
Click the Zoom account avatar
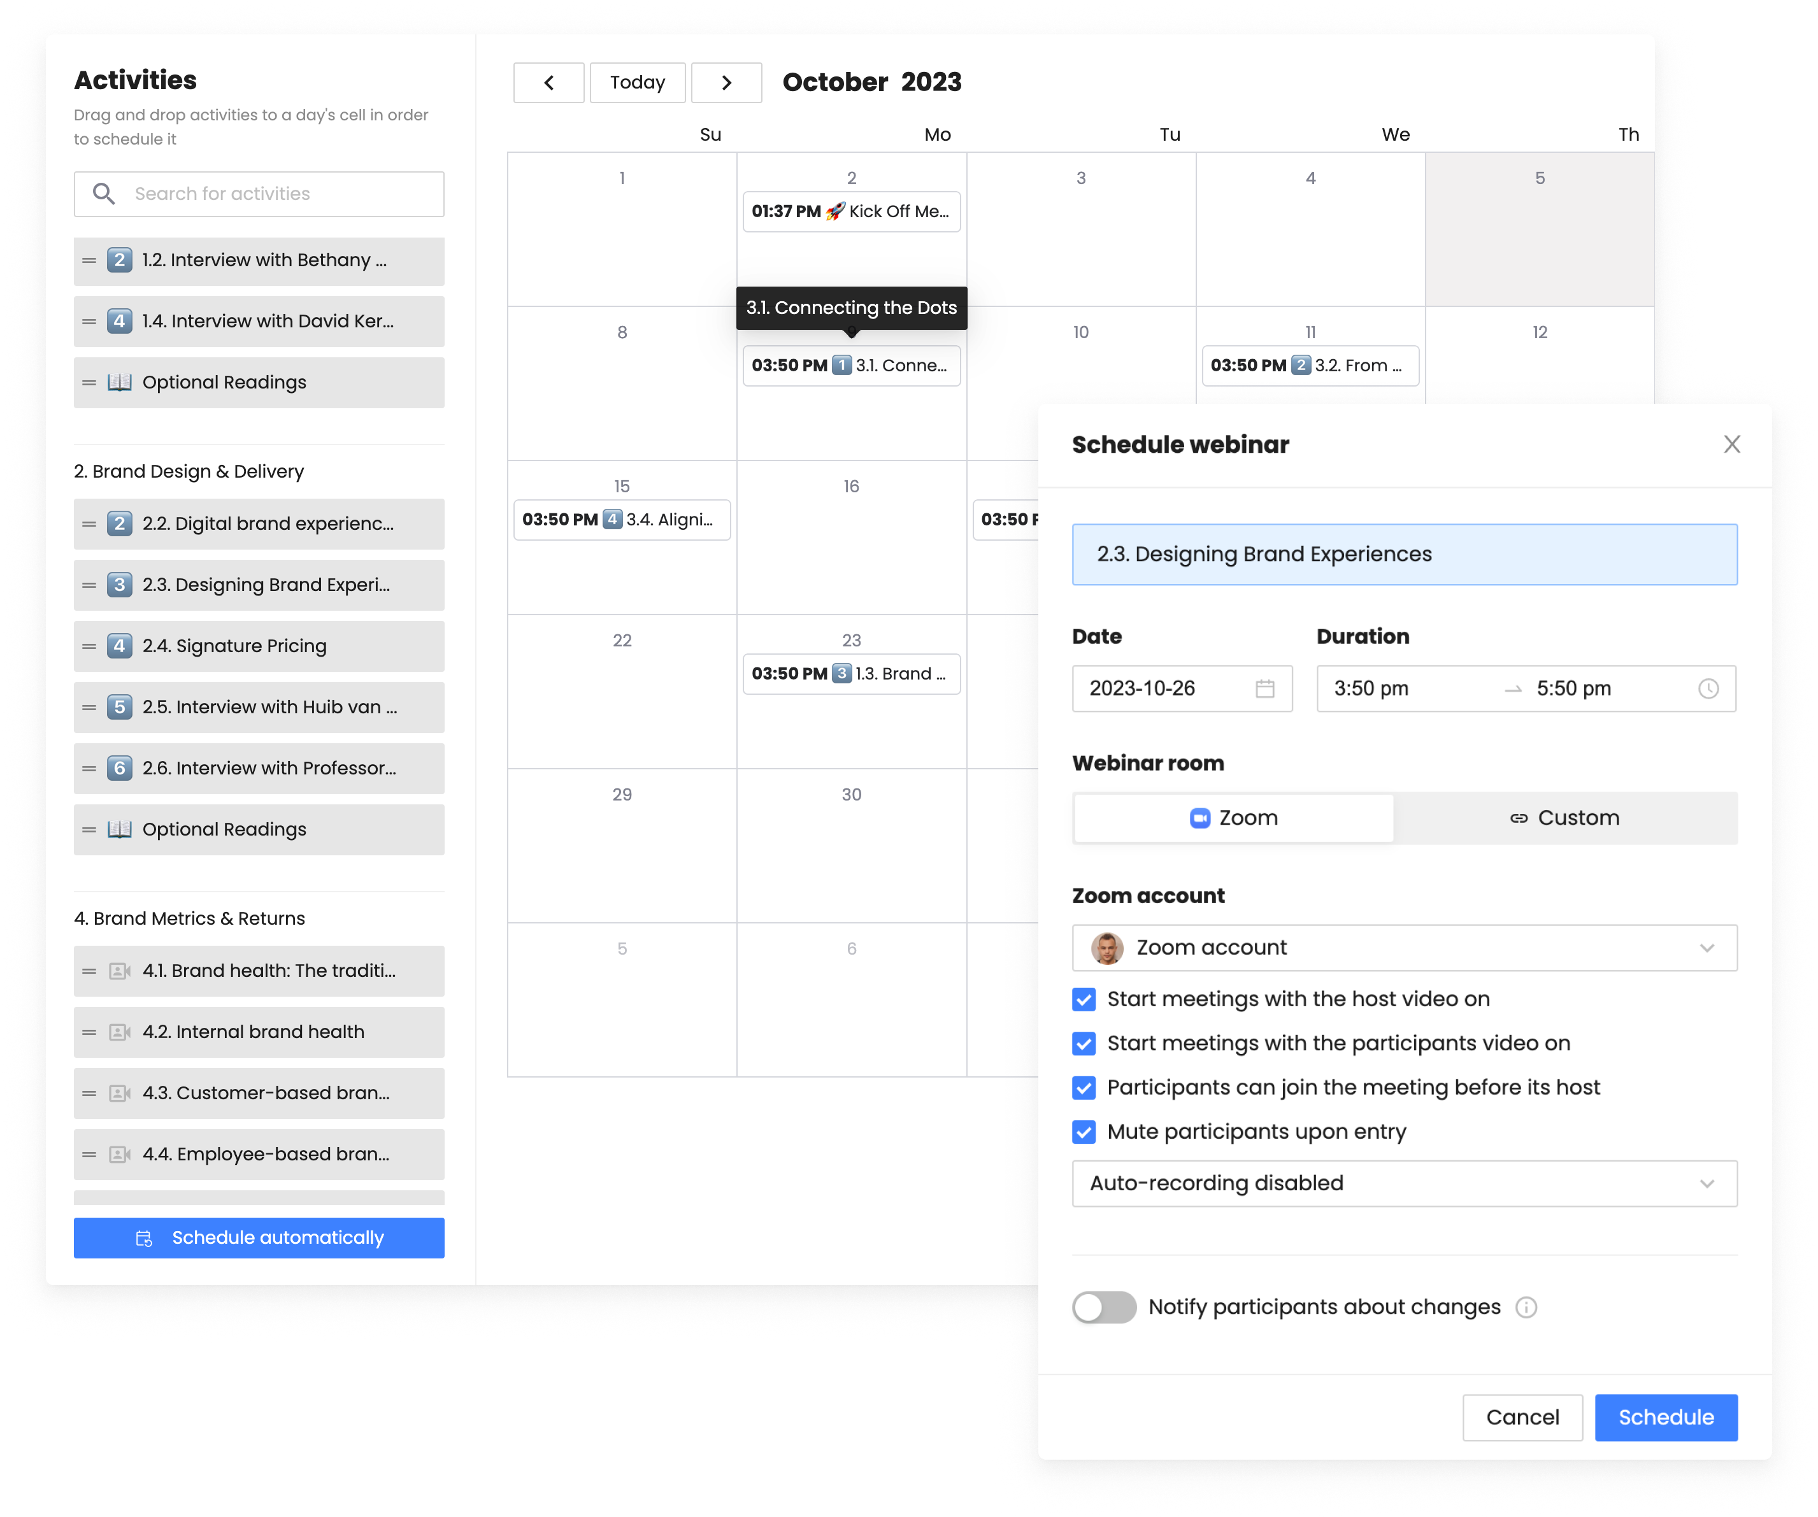click(x=1106, y=948)
